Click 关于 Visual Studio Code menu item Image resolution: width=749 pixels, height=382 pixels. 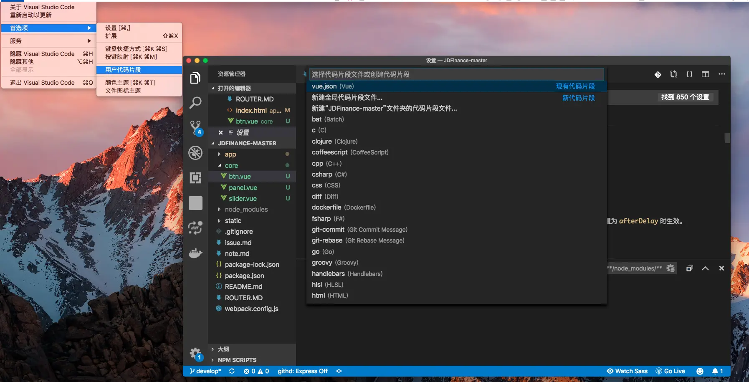[49, 7]
